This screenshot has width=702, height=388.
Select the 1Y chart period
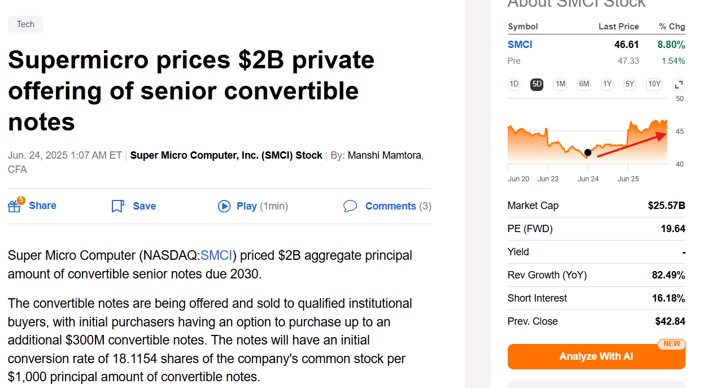(x=607, y=84)
